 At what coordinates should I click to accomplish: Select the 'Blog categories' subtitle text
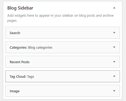point(40,48)
